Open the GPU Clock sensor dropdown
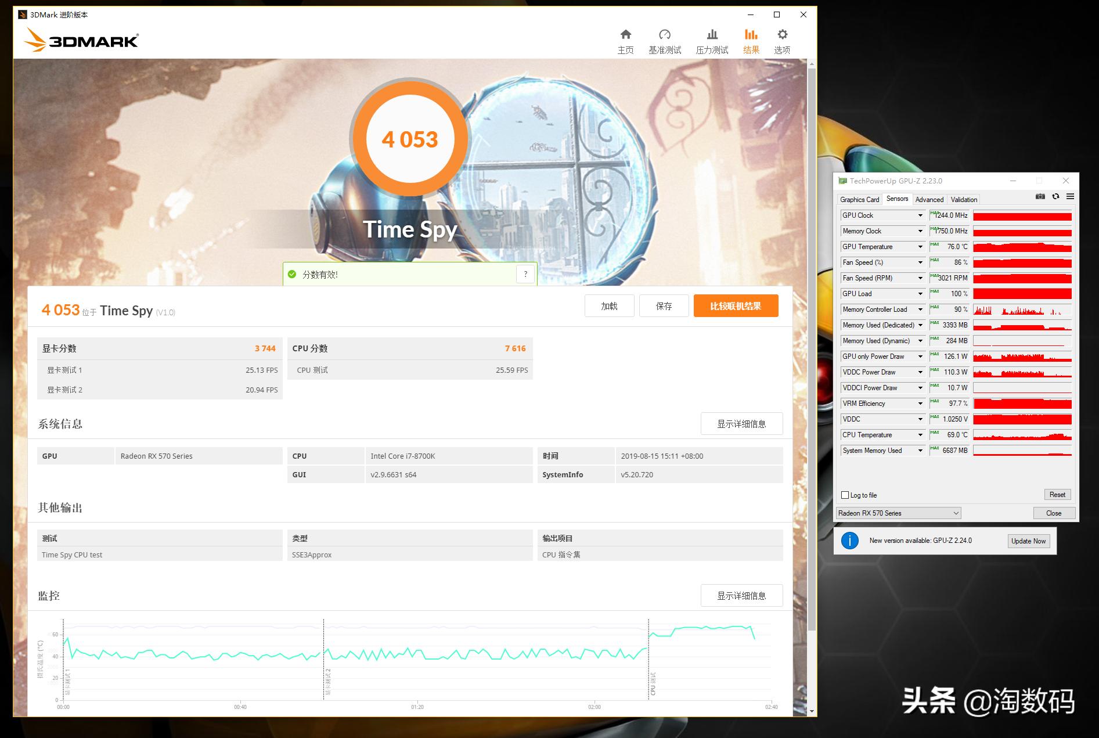 click(920, 215)
